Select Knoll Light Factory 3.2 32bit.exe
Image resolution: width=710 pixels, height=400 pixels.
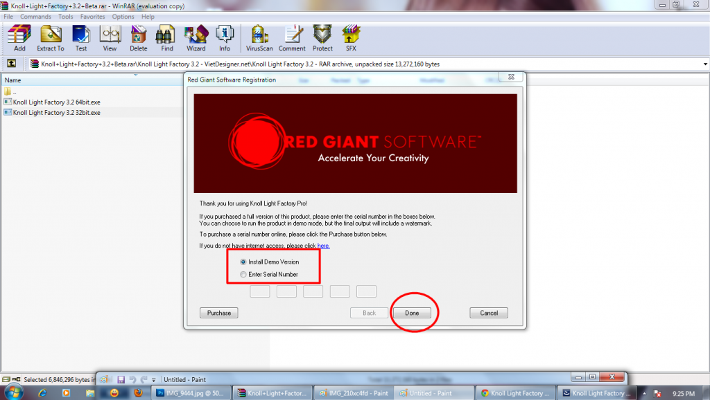pos(52,113)
